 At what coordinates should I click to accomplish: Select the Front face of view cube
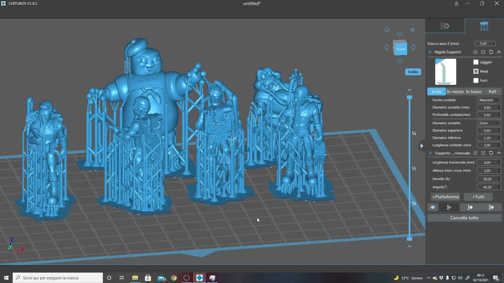pos(401,49)
